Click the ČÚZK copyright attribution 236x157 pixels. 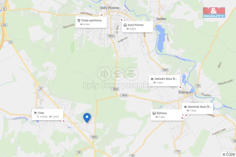pos(229,154)
